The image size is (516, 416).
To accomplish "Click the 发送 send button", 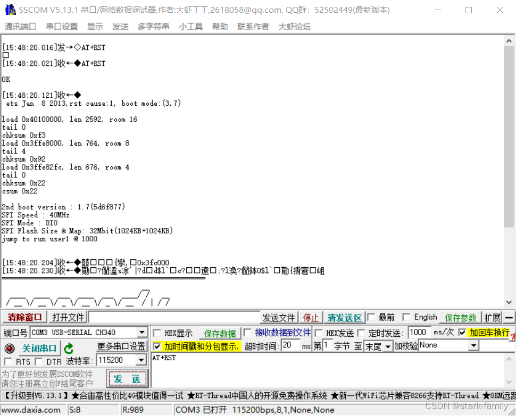I will [x=128, y=379].
